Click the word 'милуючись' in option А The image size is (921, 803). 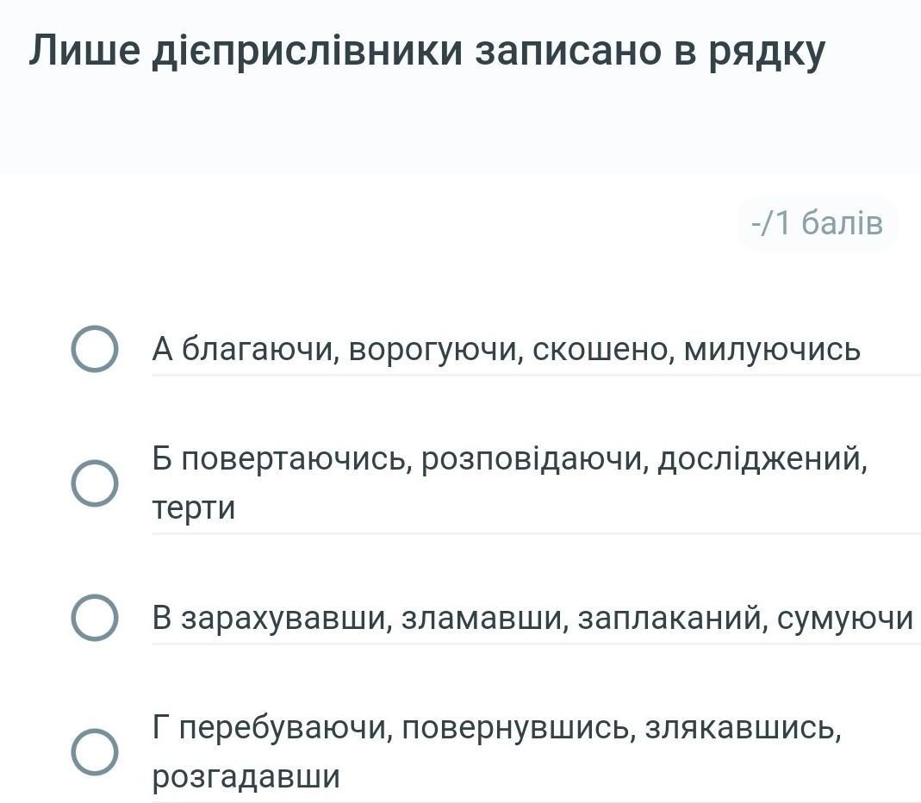pos(772,350)
